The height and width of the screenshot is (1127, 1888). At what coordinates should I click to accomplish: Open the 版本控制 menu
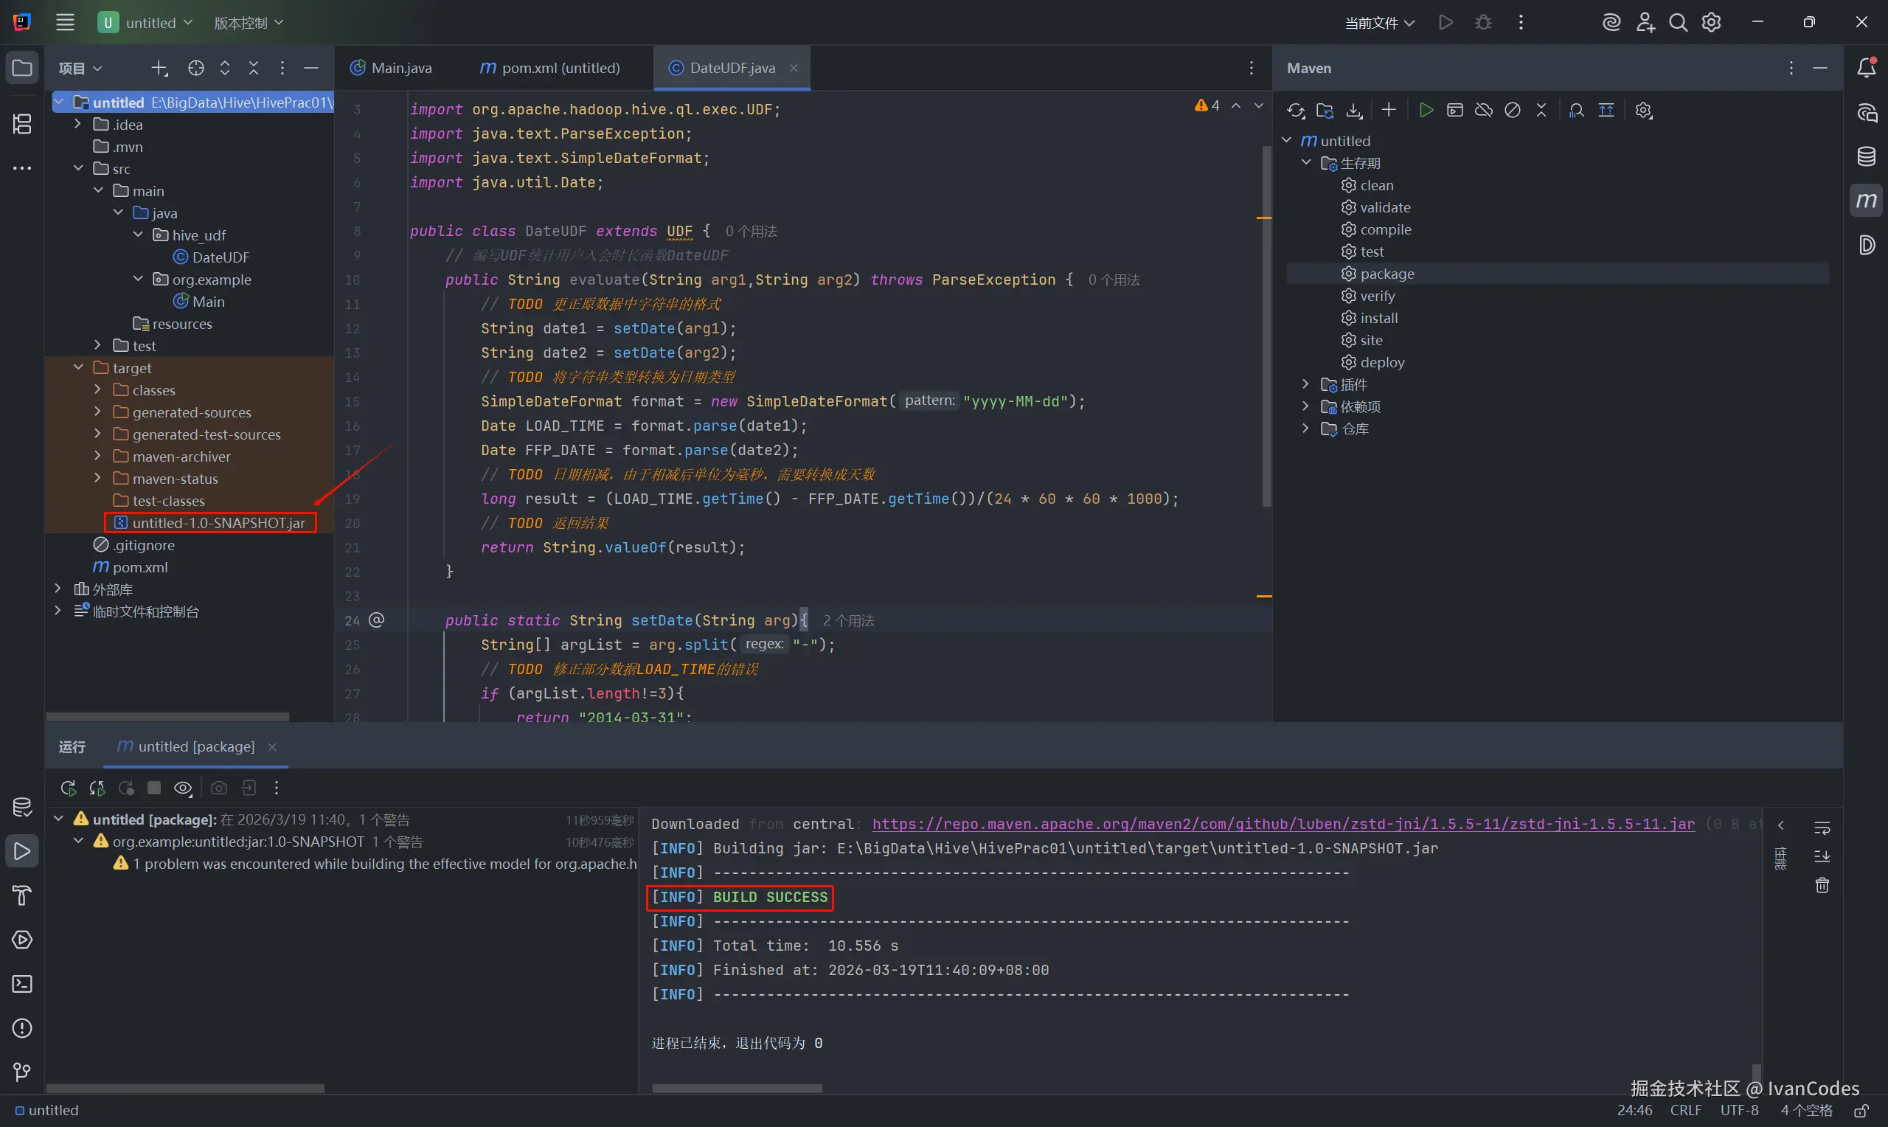pyautogui.click(x=249, y=23)
